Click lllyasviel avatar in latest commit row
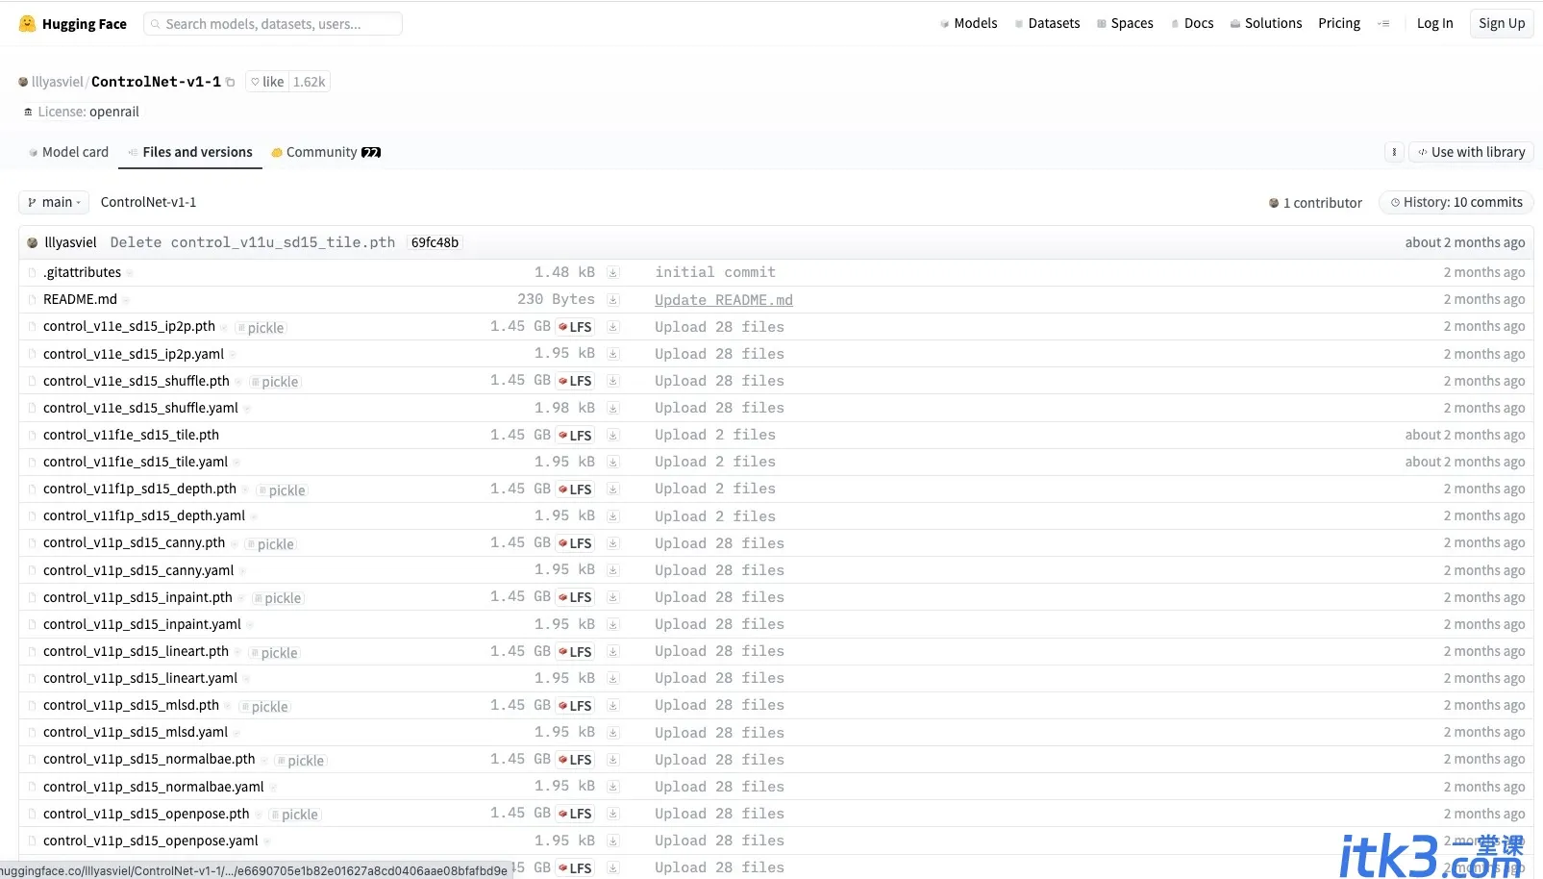The height and width of the screenshot is (879, 1543). [x=32, y=242]
